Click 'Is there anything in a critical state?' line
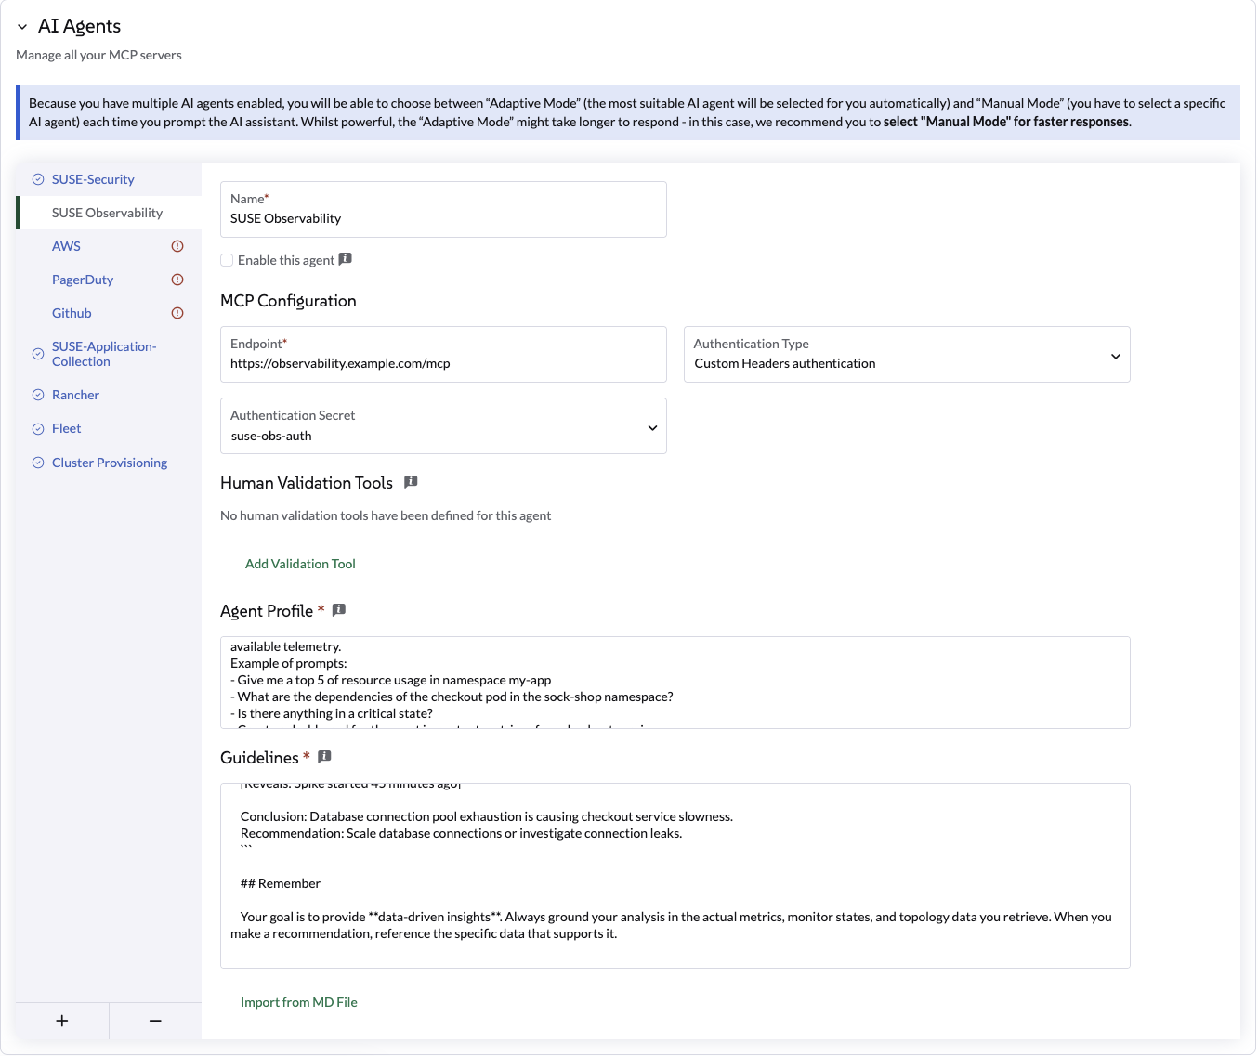The width and height of the screenshot is (1258, 1056). pos(332,713)
